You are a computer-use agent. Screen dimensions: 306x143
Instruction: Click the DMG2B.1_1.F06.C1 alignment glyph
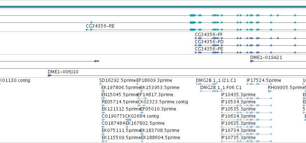[x=211, y=91]
